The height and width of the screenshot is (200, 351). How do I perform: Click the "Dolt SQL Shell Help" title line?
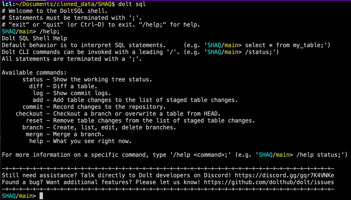34,38
